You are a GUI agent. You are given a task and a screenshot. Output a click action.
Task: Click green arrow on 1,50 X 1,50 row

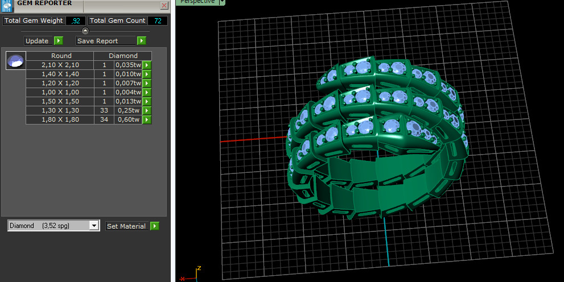coord(147,101)
